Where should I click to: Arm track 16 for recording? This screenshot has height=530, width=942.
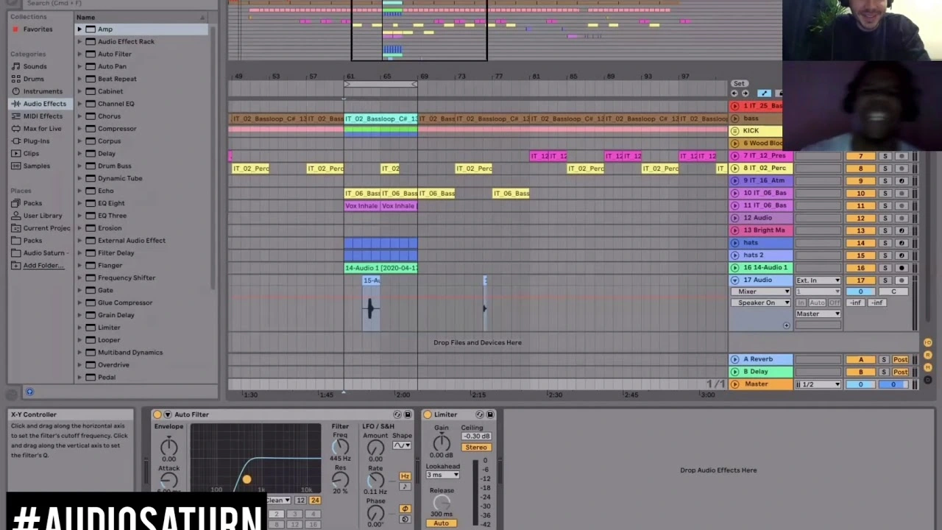point(902,268)
